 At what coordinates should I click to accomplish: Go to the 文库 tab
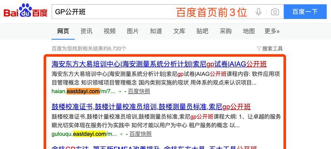179,31
